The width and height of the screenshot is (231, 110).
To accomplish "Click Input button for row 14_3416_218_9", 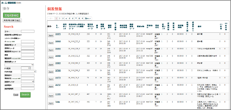I will (x=51, y=35).
